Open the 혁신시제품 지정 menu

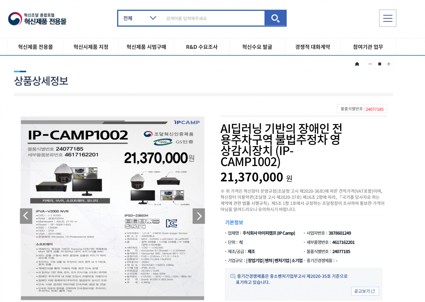(x=91, y=47)
